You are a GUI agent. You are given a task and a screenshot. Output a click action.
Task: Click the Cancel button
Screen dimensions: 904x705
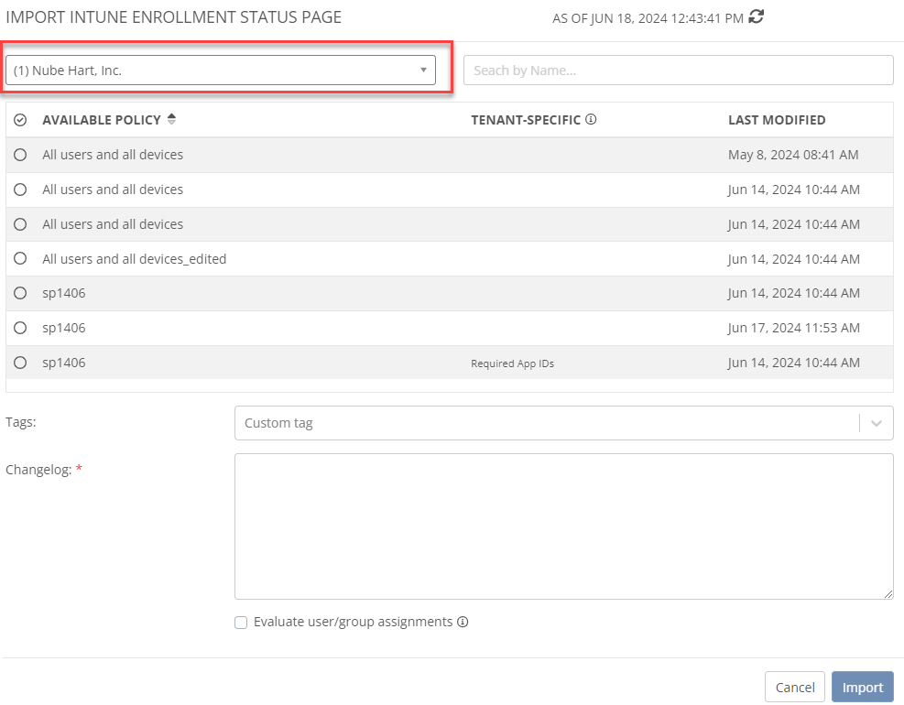coord(795,687)
